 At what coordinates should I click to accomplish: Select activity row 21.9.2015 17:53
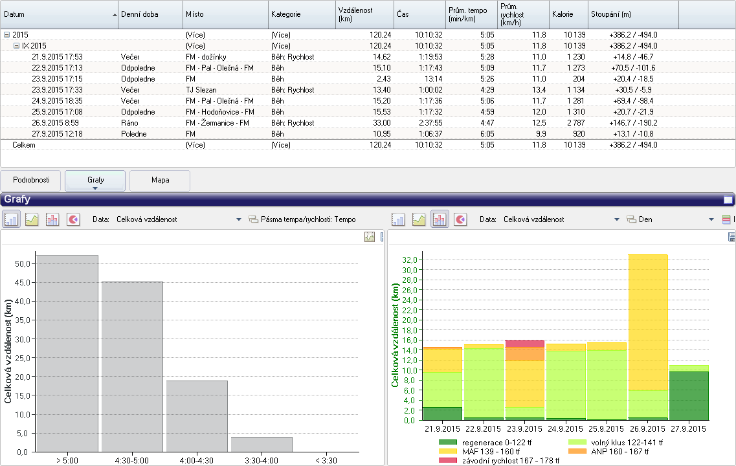[368, 57]
